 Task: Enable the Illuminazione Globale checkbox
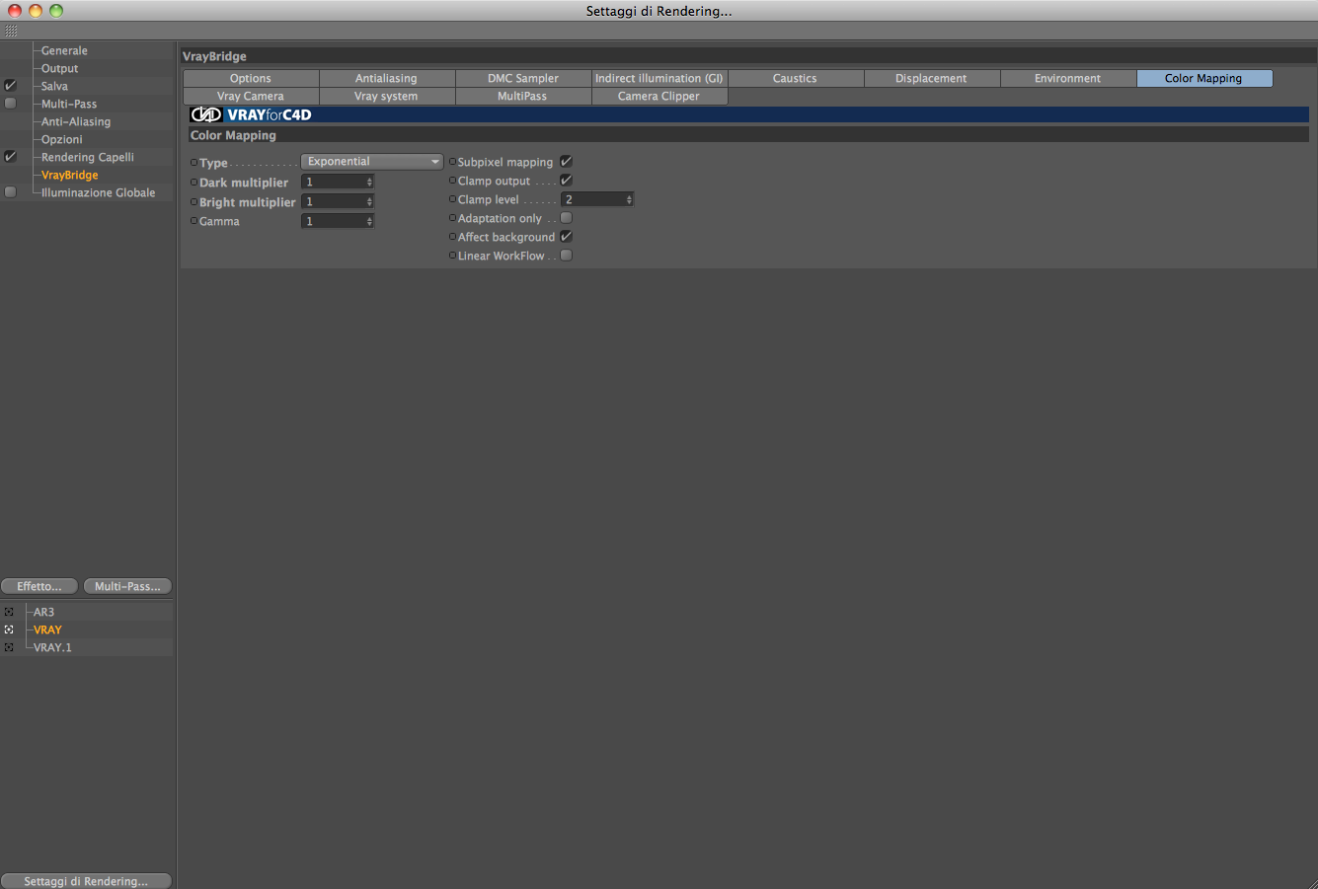pyautogui.click(x=10, y=192)
